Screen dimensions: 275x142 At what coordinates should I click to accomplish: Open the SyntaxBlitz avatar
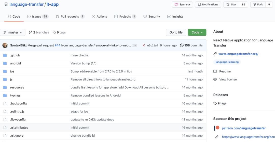point(5,45)
